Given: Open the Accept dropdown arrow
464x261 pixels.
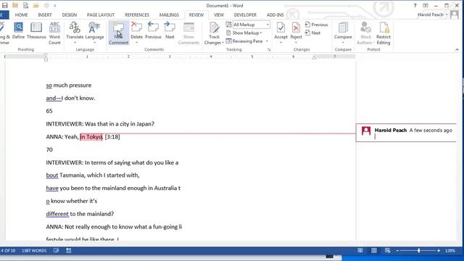Looking at the screenshot, I should pos(281,43).
